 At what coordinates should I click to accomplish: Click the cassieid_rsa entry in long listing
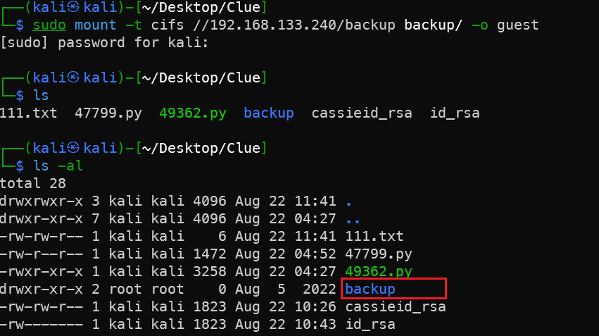(396, 306)
